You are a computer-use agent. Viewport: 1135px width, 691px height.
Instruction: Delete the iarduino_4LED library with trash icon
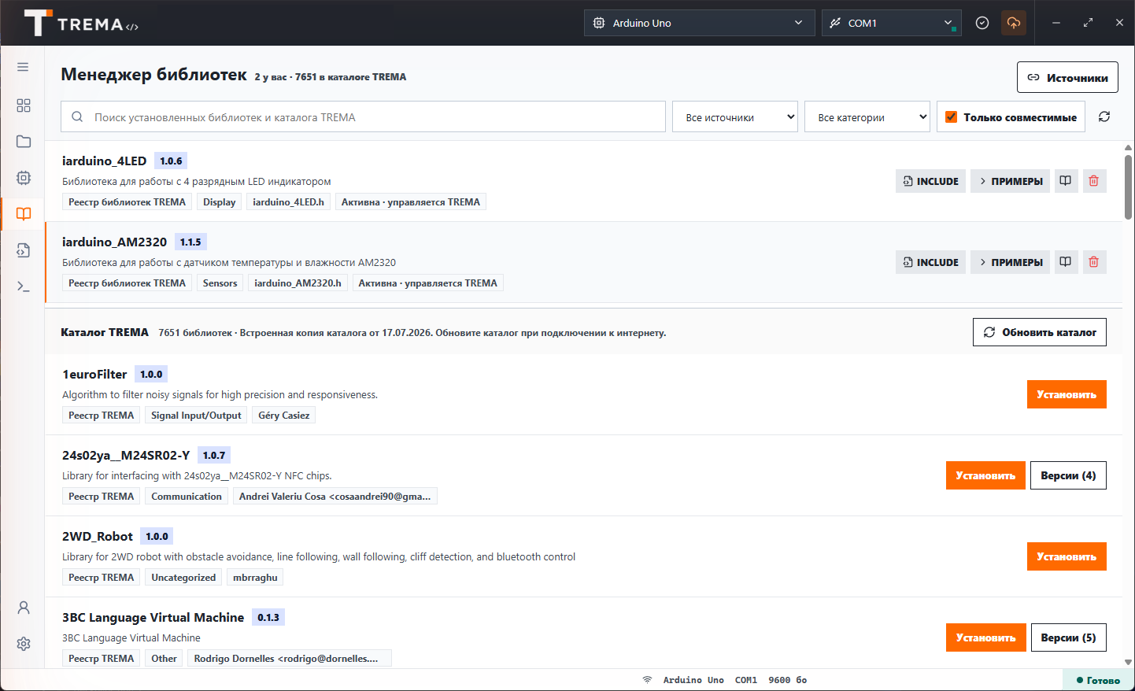(x=1093, y=181)
